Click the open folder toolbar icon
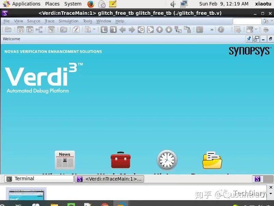Image resolution: width=274 pixels, height=206 pixels. pyautogui.click(x=8, y=30)
